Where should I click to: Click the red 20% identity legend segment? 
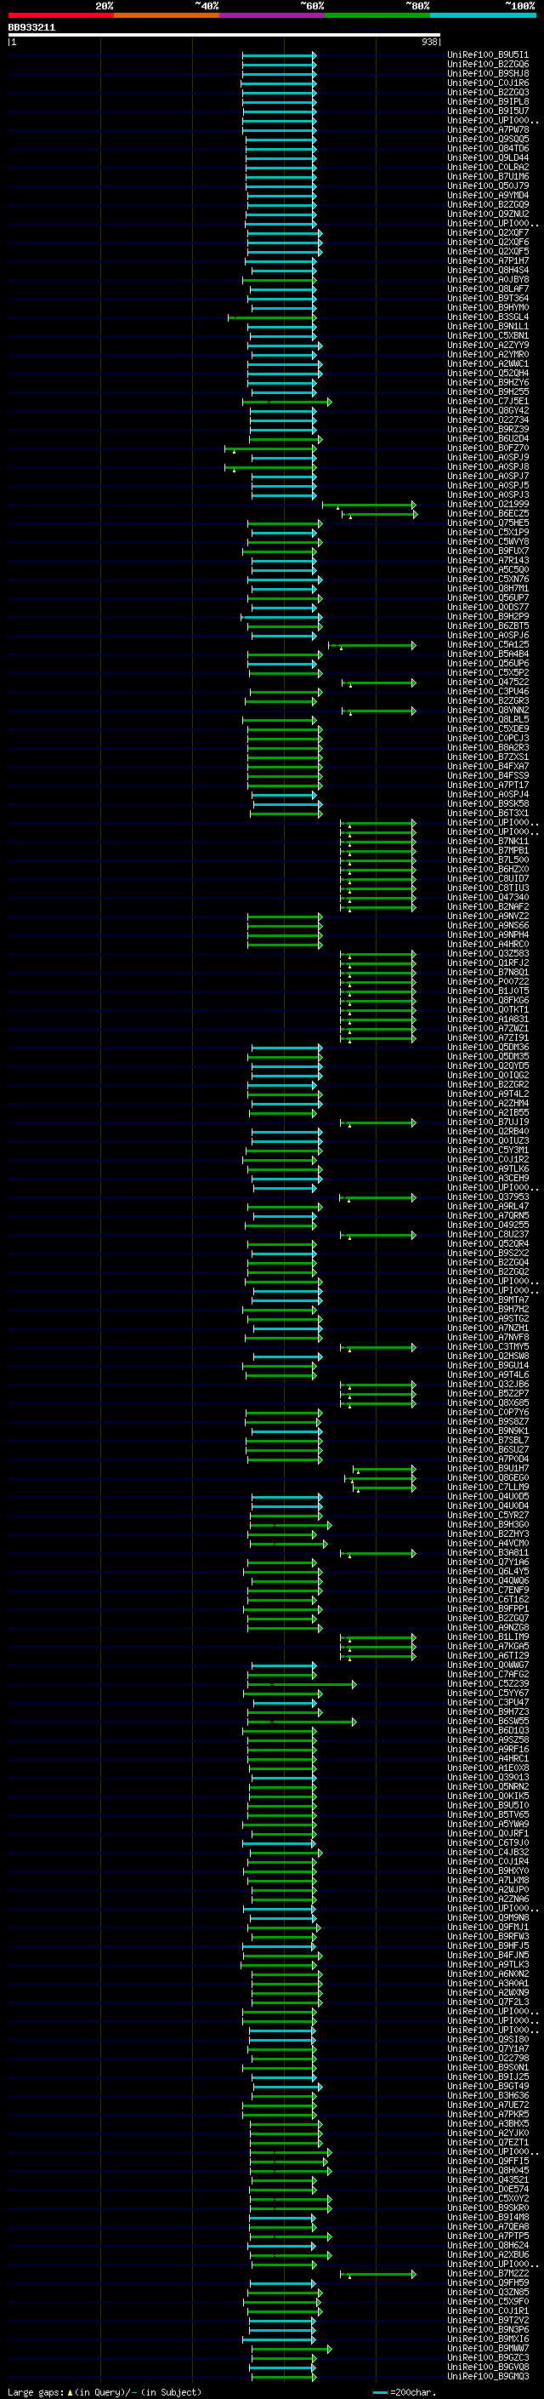click(60, 15)
